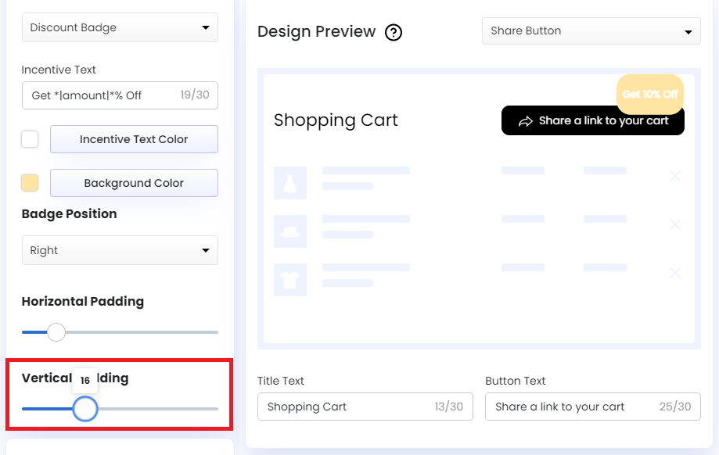Remove the first cart item with its X icon
The width and height of the screenshot is (719, 455).
674,176
